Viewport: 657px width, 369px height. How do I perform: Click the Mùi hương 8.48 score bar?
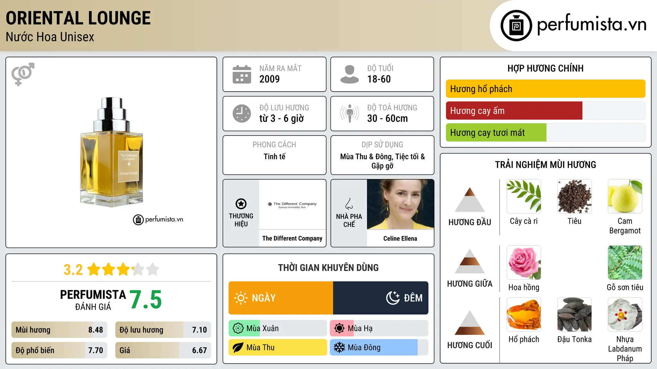pos(59,330)
